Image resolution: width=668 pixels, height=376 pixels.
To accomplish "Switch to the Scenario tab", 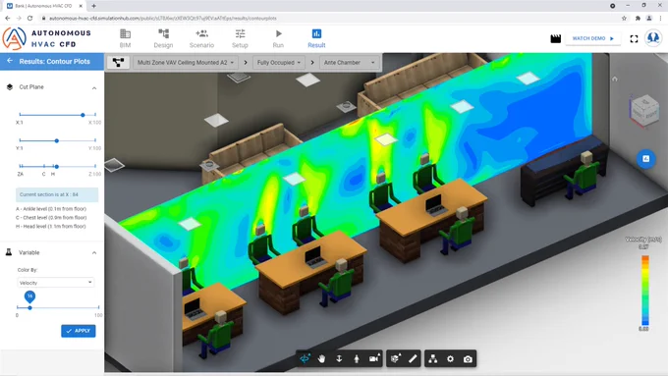I will (x=201, y=38).
